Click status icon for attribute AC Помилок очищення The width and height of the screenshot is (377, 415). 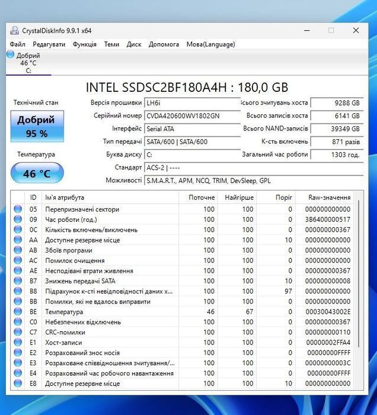(x=18, y=260)
